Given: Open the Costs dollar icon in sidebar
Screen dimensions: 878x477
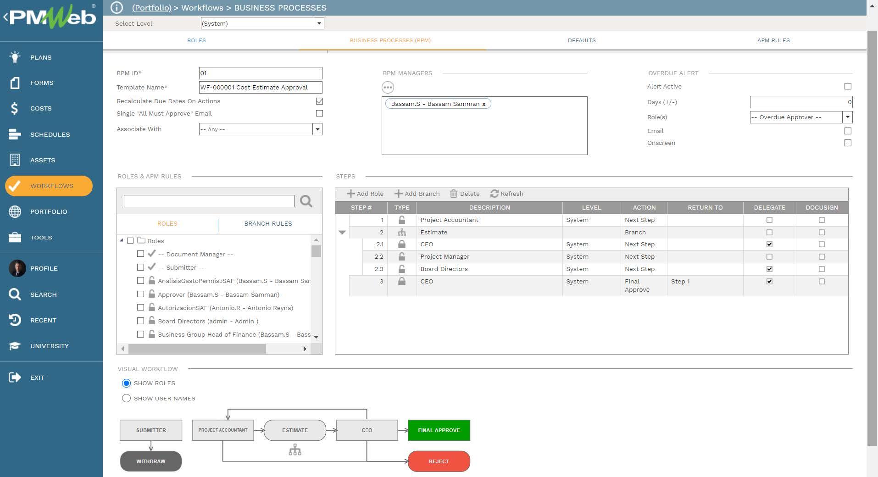Looking at the screenshot, I should (x=15, y=108).
